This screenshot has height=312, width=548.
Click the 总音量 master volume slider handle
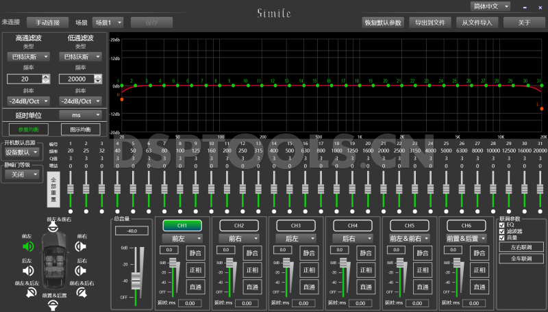pos(136,281)
